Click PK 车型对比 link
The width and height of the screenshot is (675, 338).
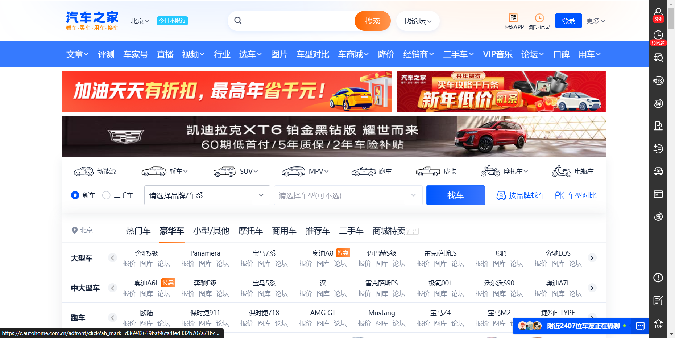pos(576,195)
